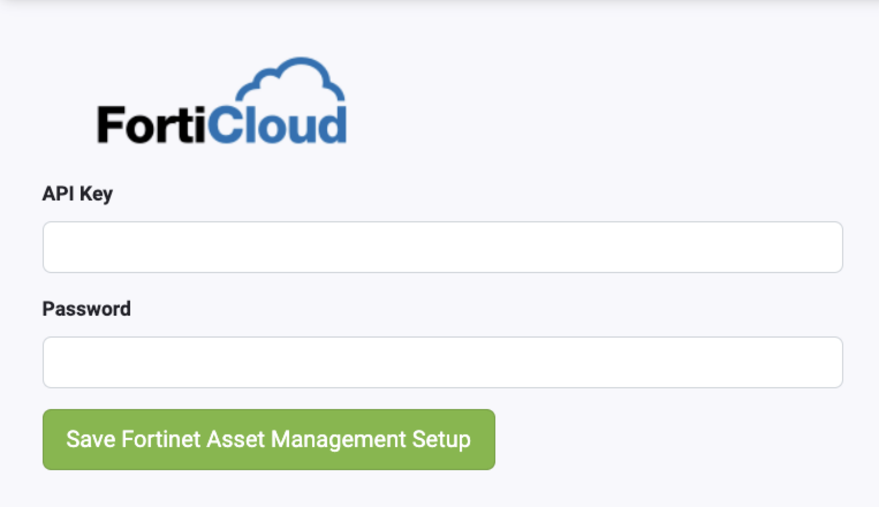Click the 'API Key' field label
This screenshot has height=507, width=879.
78,194
